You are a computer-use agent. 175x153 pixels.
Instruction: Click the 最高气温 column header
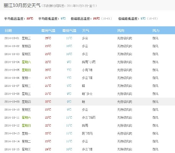48,31
